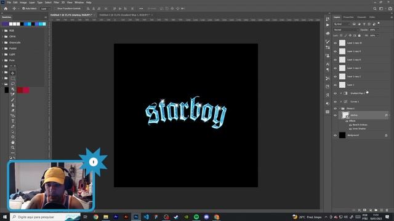Open the Edit Toolbar three-dots button

tap(12, 153)
